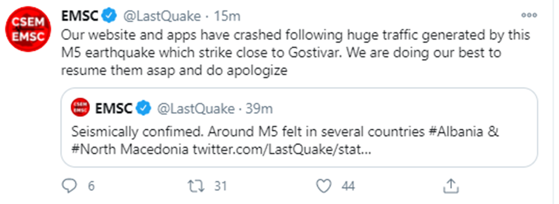Click the large CSEM EMSC profile avatar

[28, 29]
